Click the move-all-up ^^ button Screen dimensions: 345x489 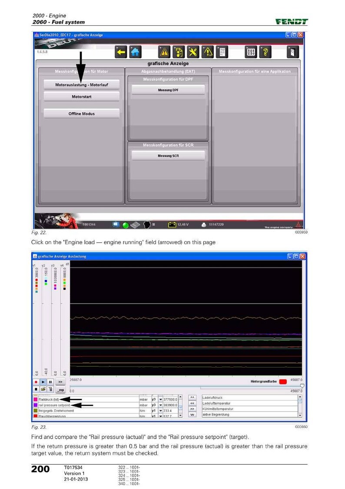(x=192, y=397)
